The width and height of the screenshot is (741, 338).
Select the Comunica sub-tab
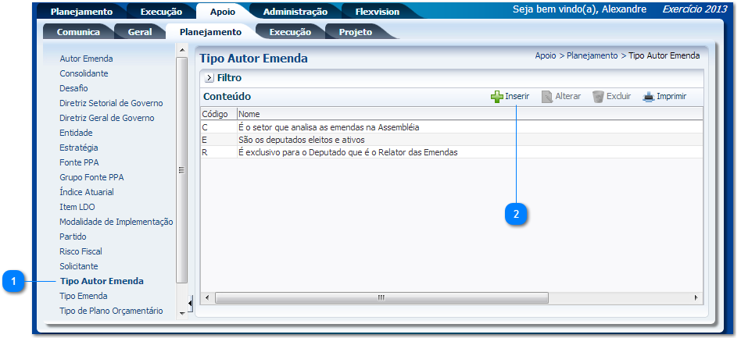[78, 32]
